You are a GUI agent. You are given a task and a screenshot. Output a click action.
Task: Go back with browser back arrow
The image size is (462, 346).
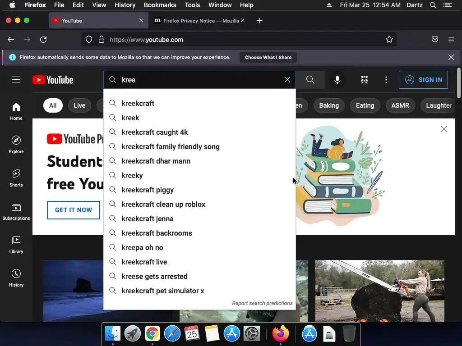coord(11,40)
